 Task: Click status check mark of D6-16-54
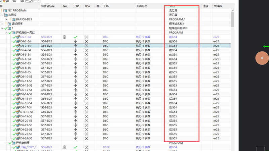14,103
